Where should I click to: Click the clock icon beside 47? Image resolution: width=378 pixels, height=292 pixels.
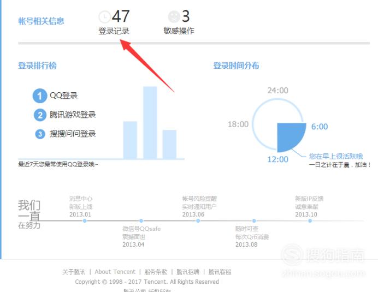click(x=104, y=16)
